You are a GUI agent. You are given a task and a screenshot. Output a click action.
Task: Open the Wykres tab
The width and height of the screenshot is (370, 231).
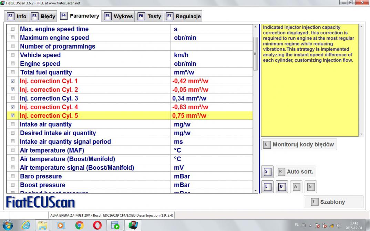tap(119, 16)
